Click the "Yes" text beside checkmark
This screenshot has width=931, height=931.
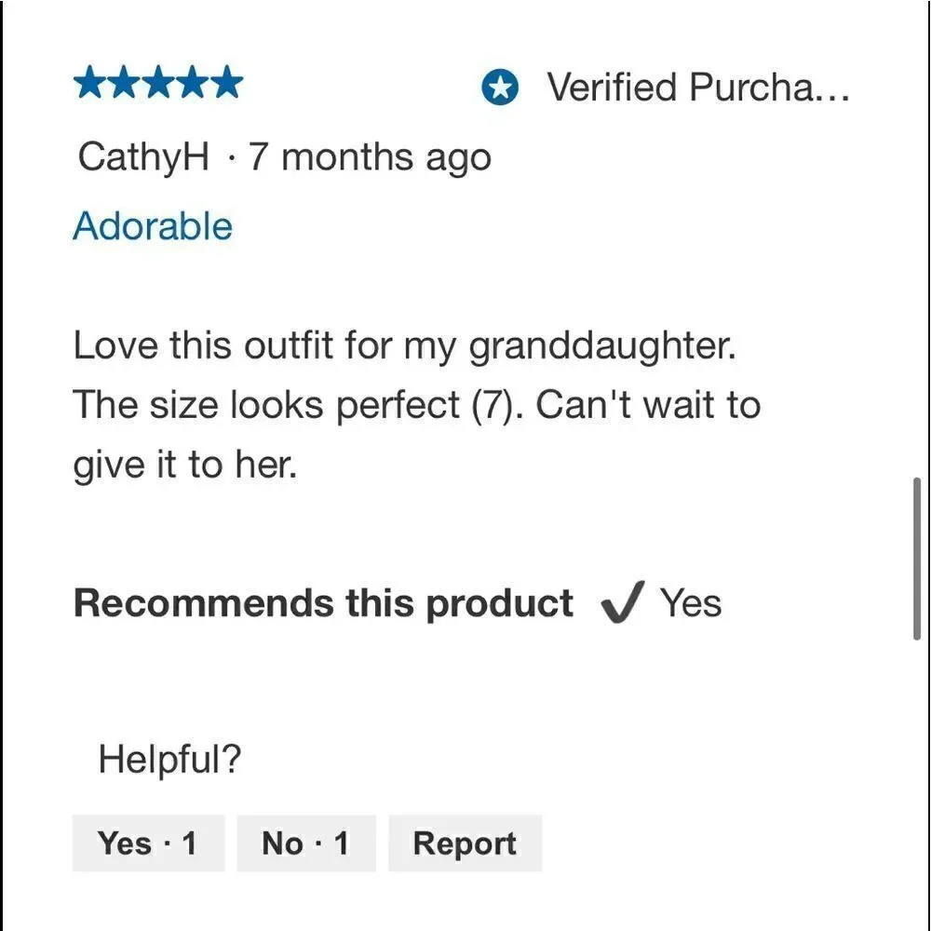[691, 603]
